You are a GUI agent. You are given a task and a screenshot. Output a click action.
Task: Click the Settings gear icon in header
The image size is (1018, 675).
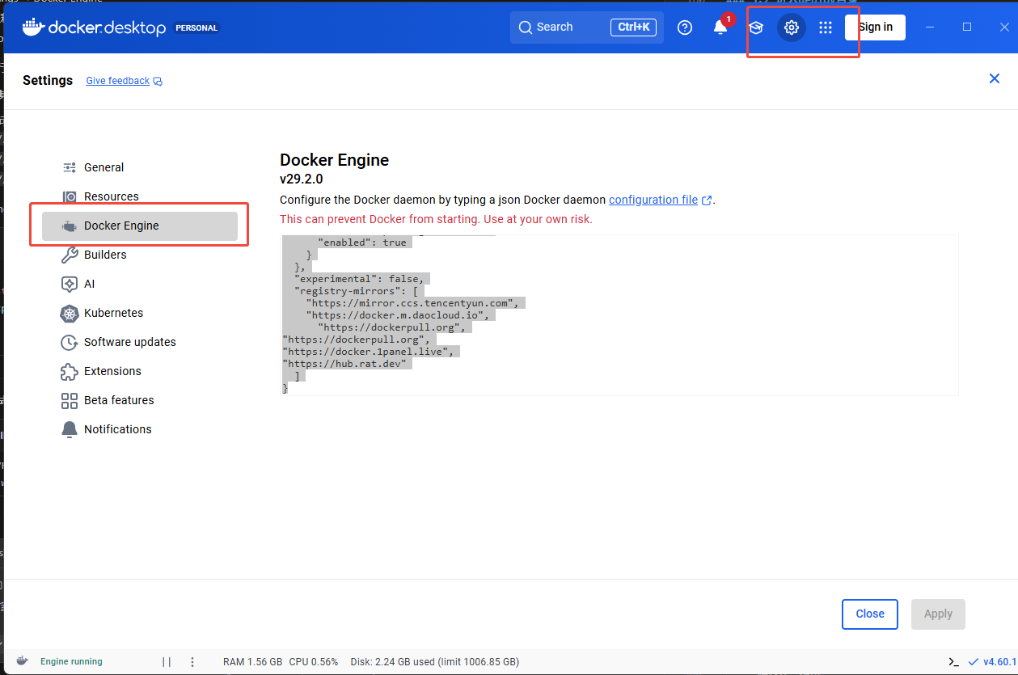click(792, 27)
